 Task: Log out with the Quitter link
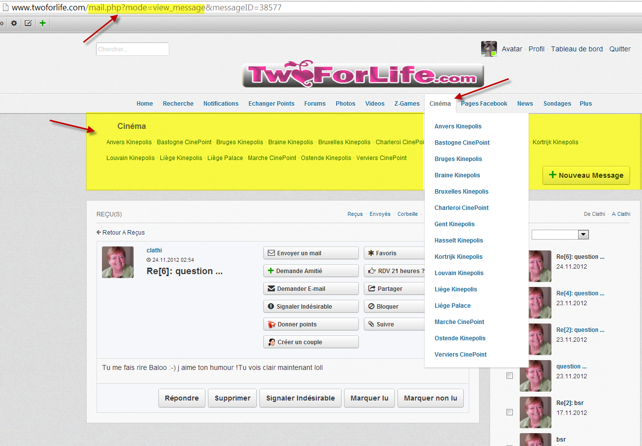620,49
